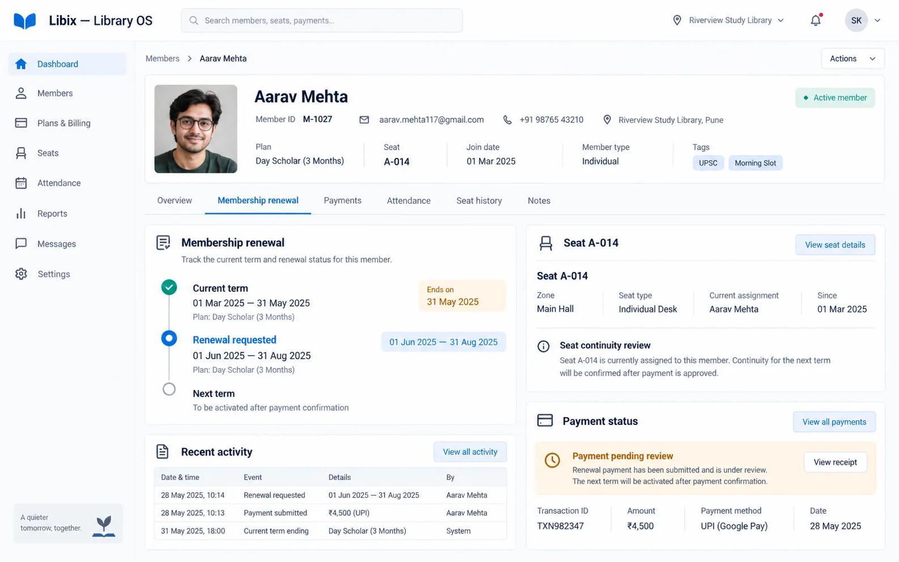Image resolution: width=899 pixels, height=562 pixels.
Task: Click the View all payments button
Action: click(834, 421)
